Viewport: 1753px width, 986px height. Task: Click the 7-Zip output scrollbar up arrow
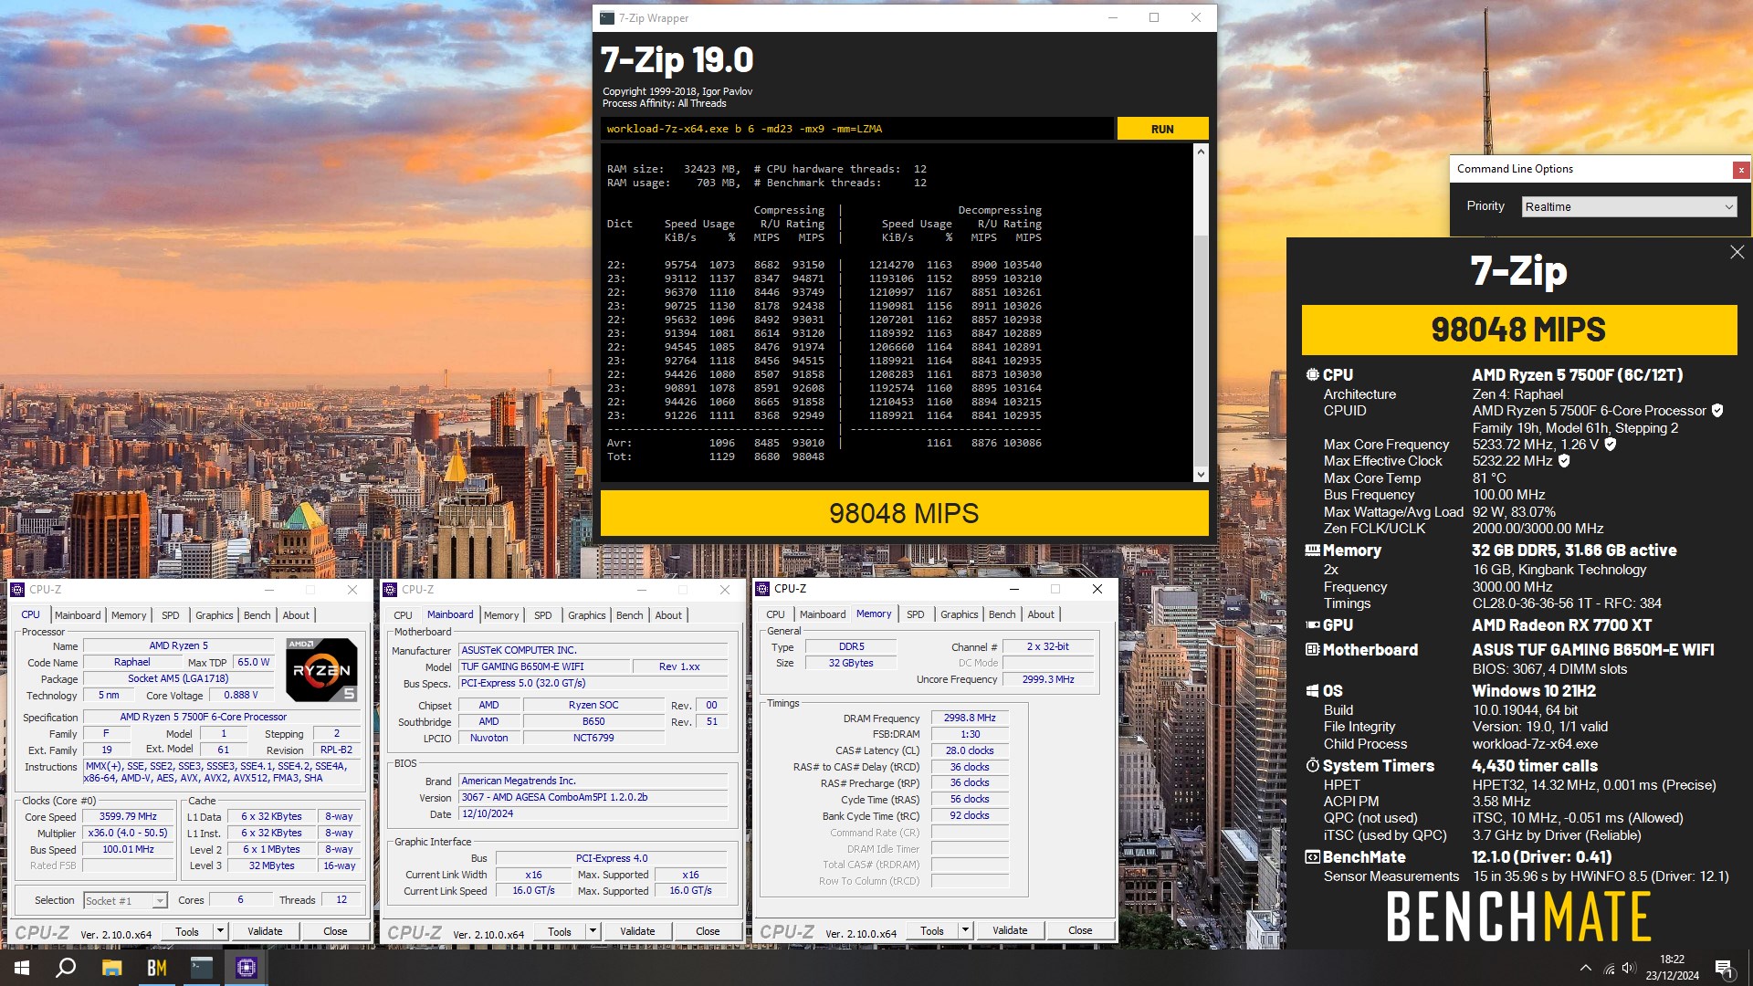click(1201, 152)
